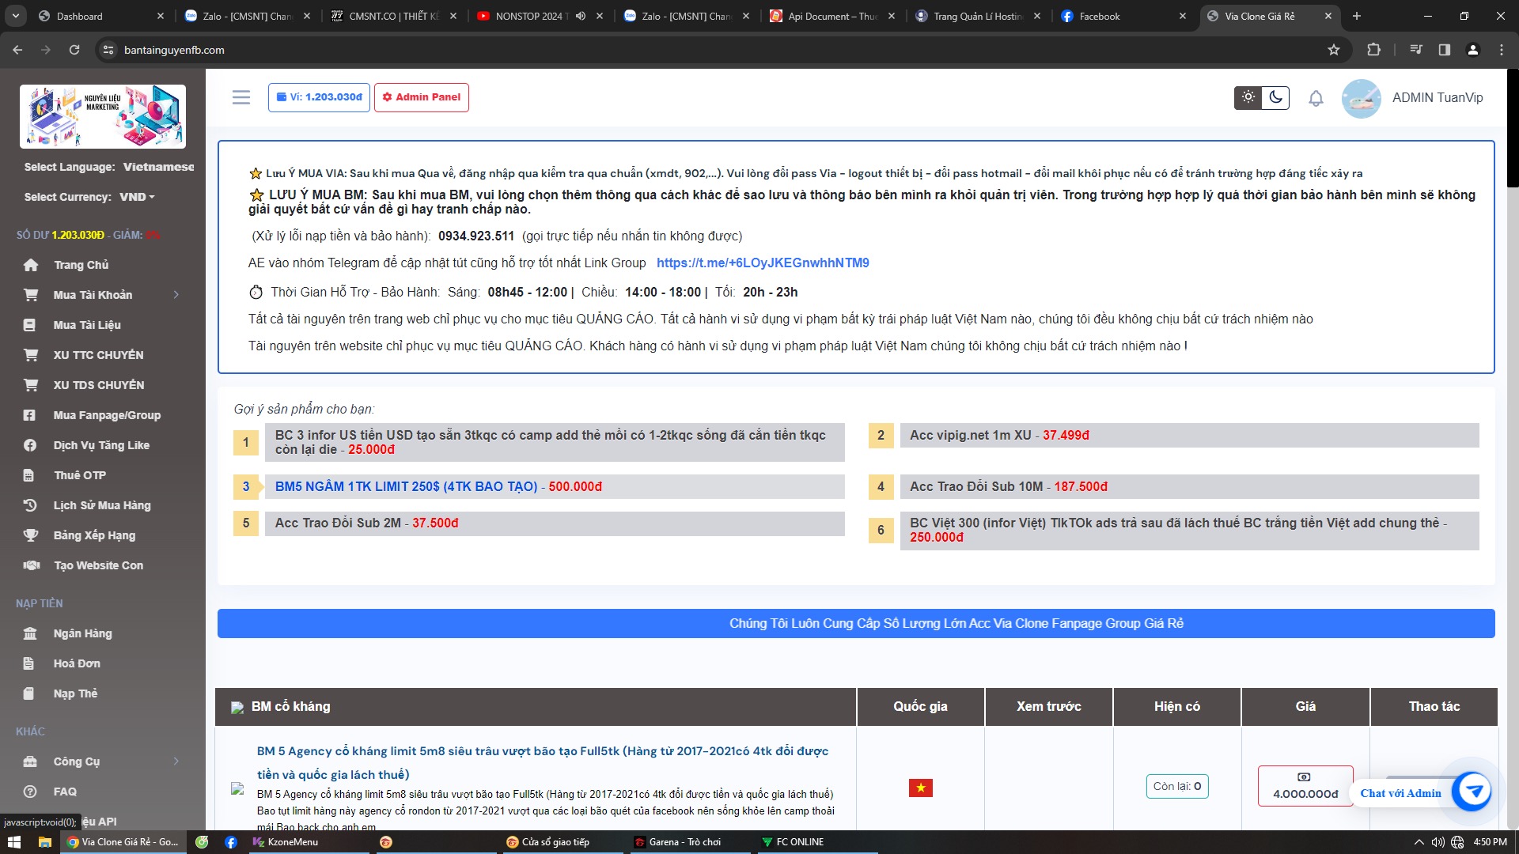Click the blue announcement banner Chúng Tôi Luôn Cung Cấp
The image size is (1519, 854).
pyautogui.click(x=856, y=623)
